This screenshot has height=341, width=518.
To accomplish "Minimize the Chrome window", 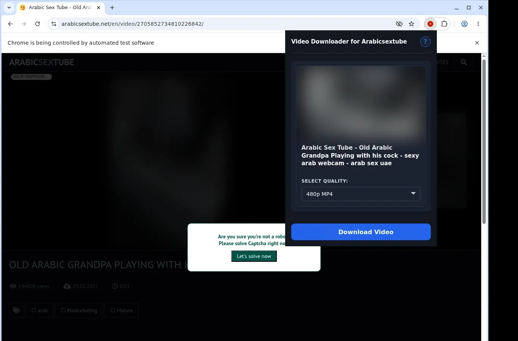I will tap(457, 8).
